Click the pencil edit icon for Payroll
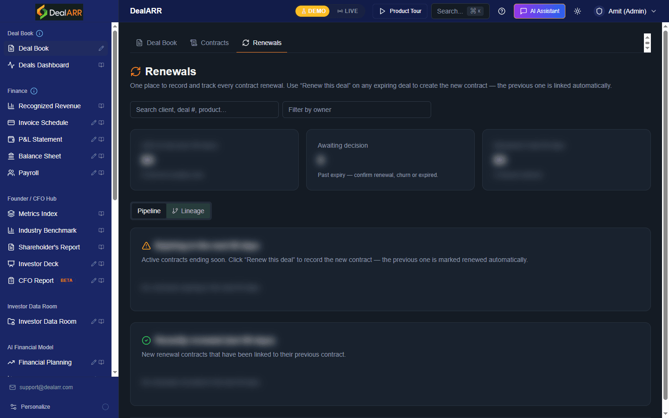Viewport: 669px width, 418px height. point(94,173)
